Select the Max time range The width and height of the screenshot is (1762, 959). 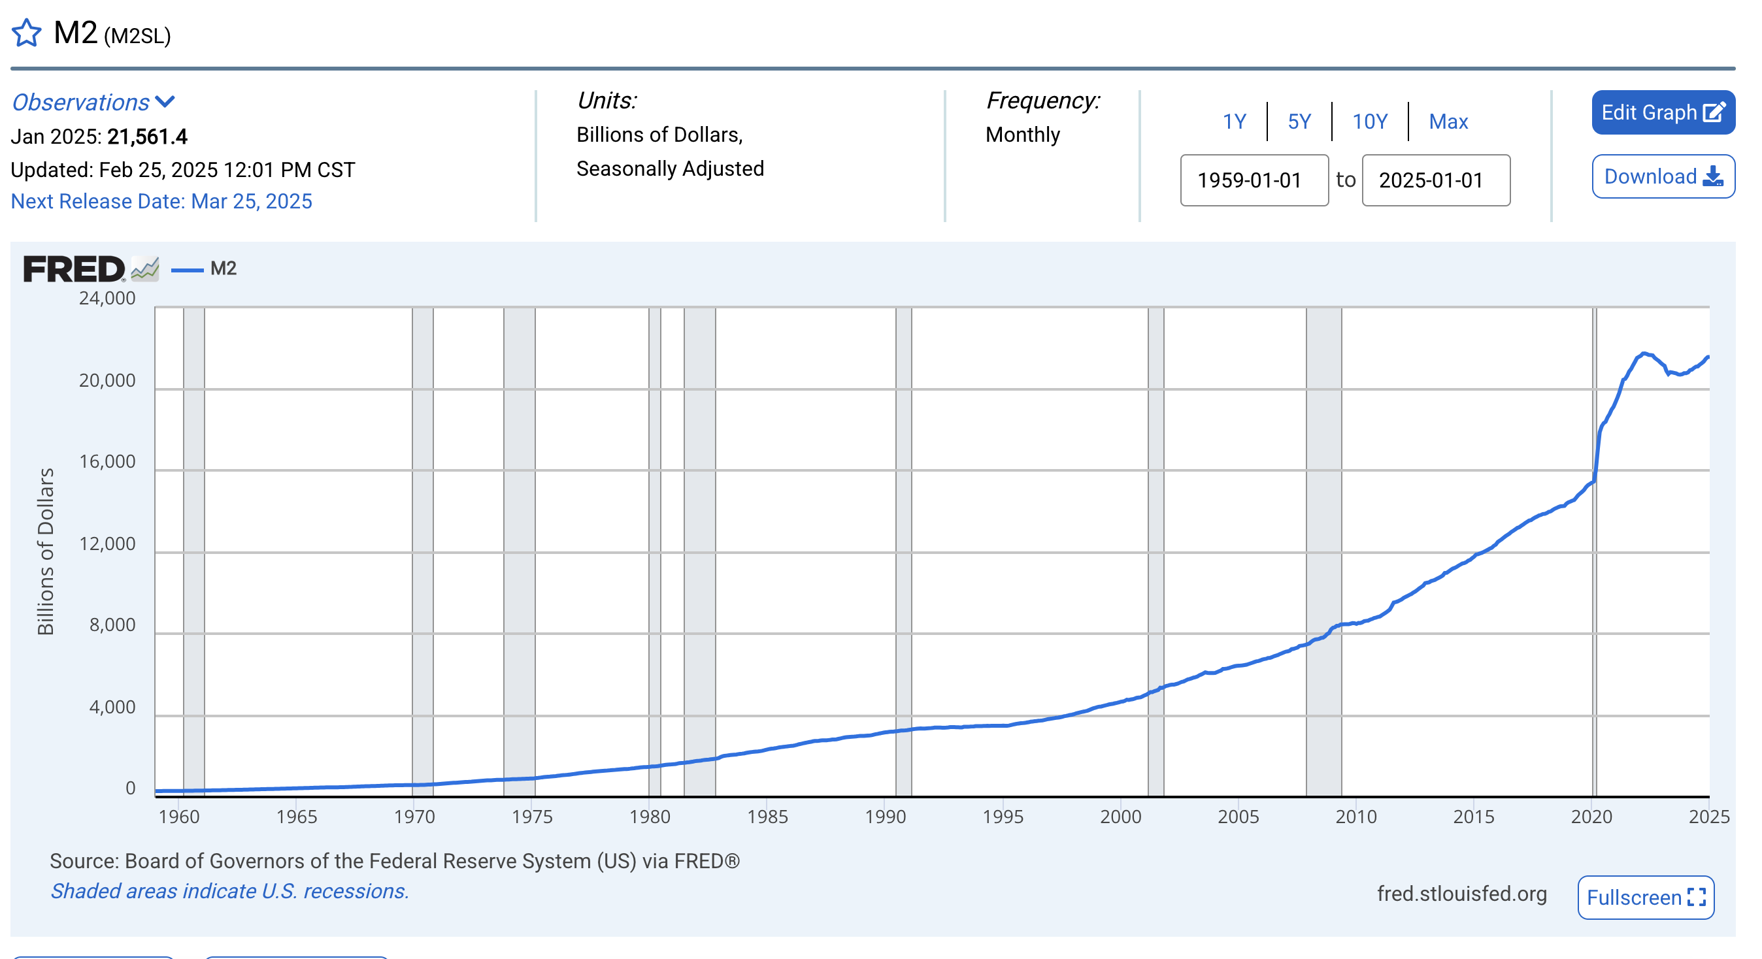pyautogui.click(x=1448, y=122)
